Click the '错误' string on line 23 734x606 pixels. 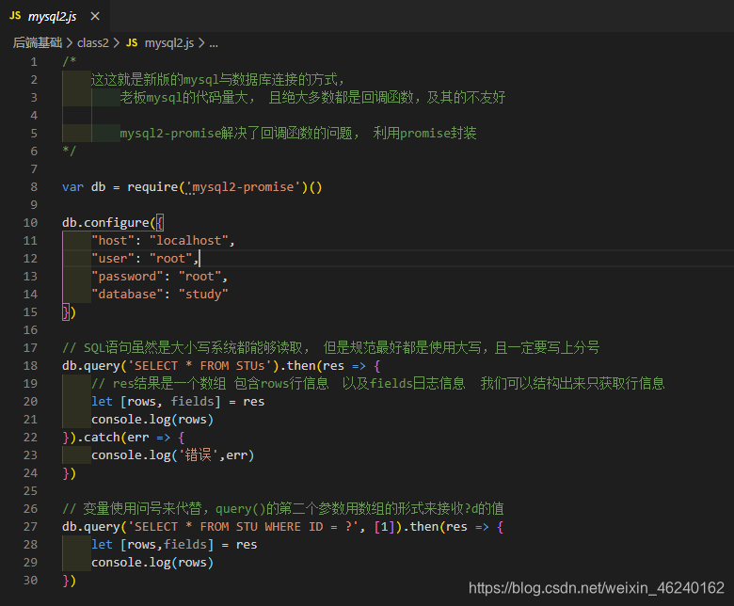pos(199,455)
